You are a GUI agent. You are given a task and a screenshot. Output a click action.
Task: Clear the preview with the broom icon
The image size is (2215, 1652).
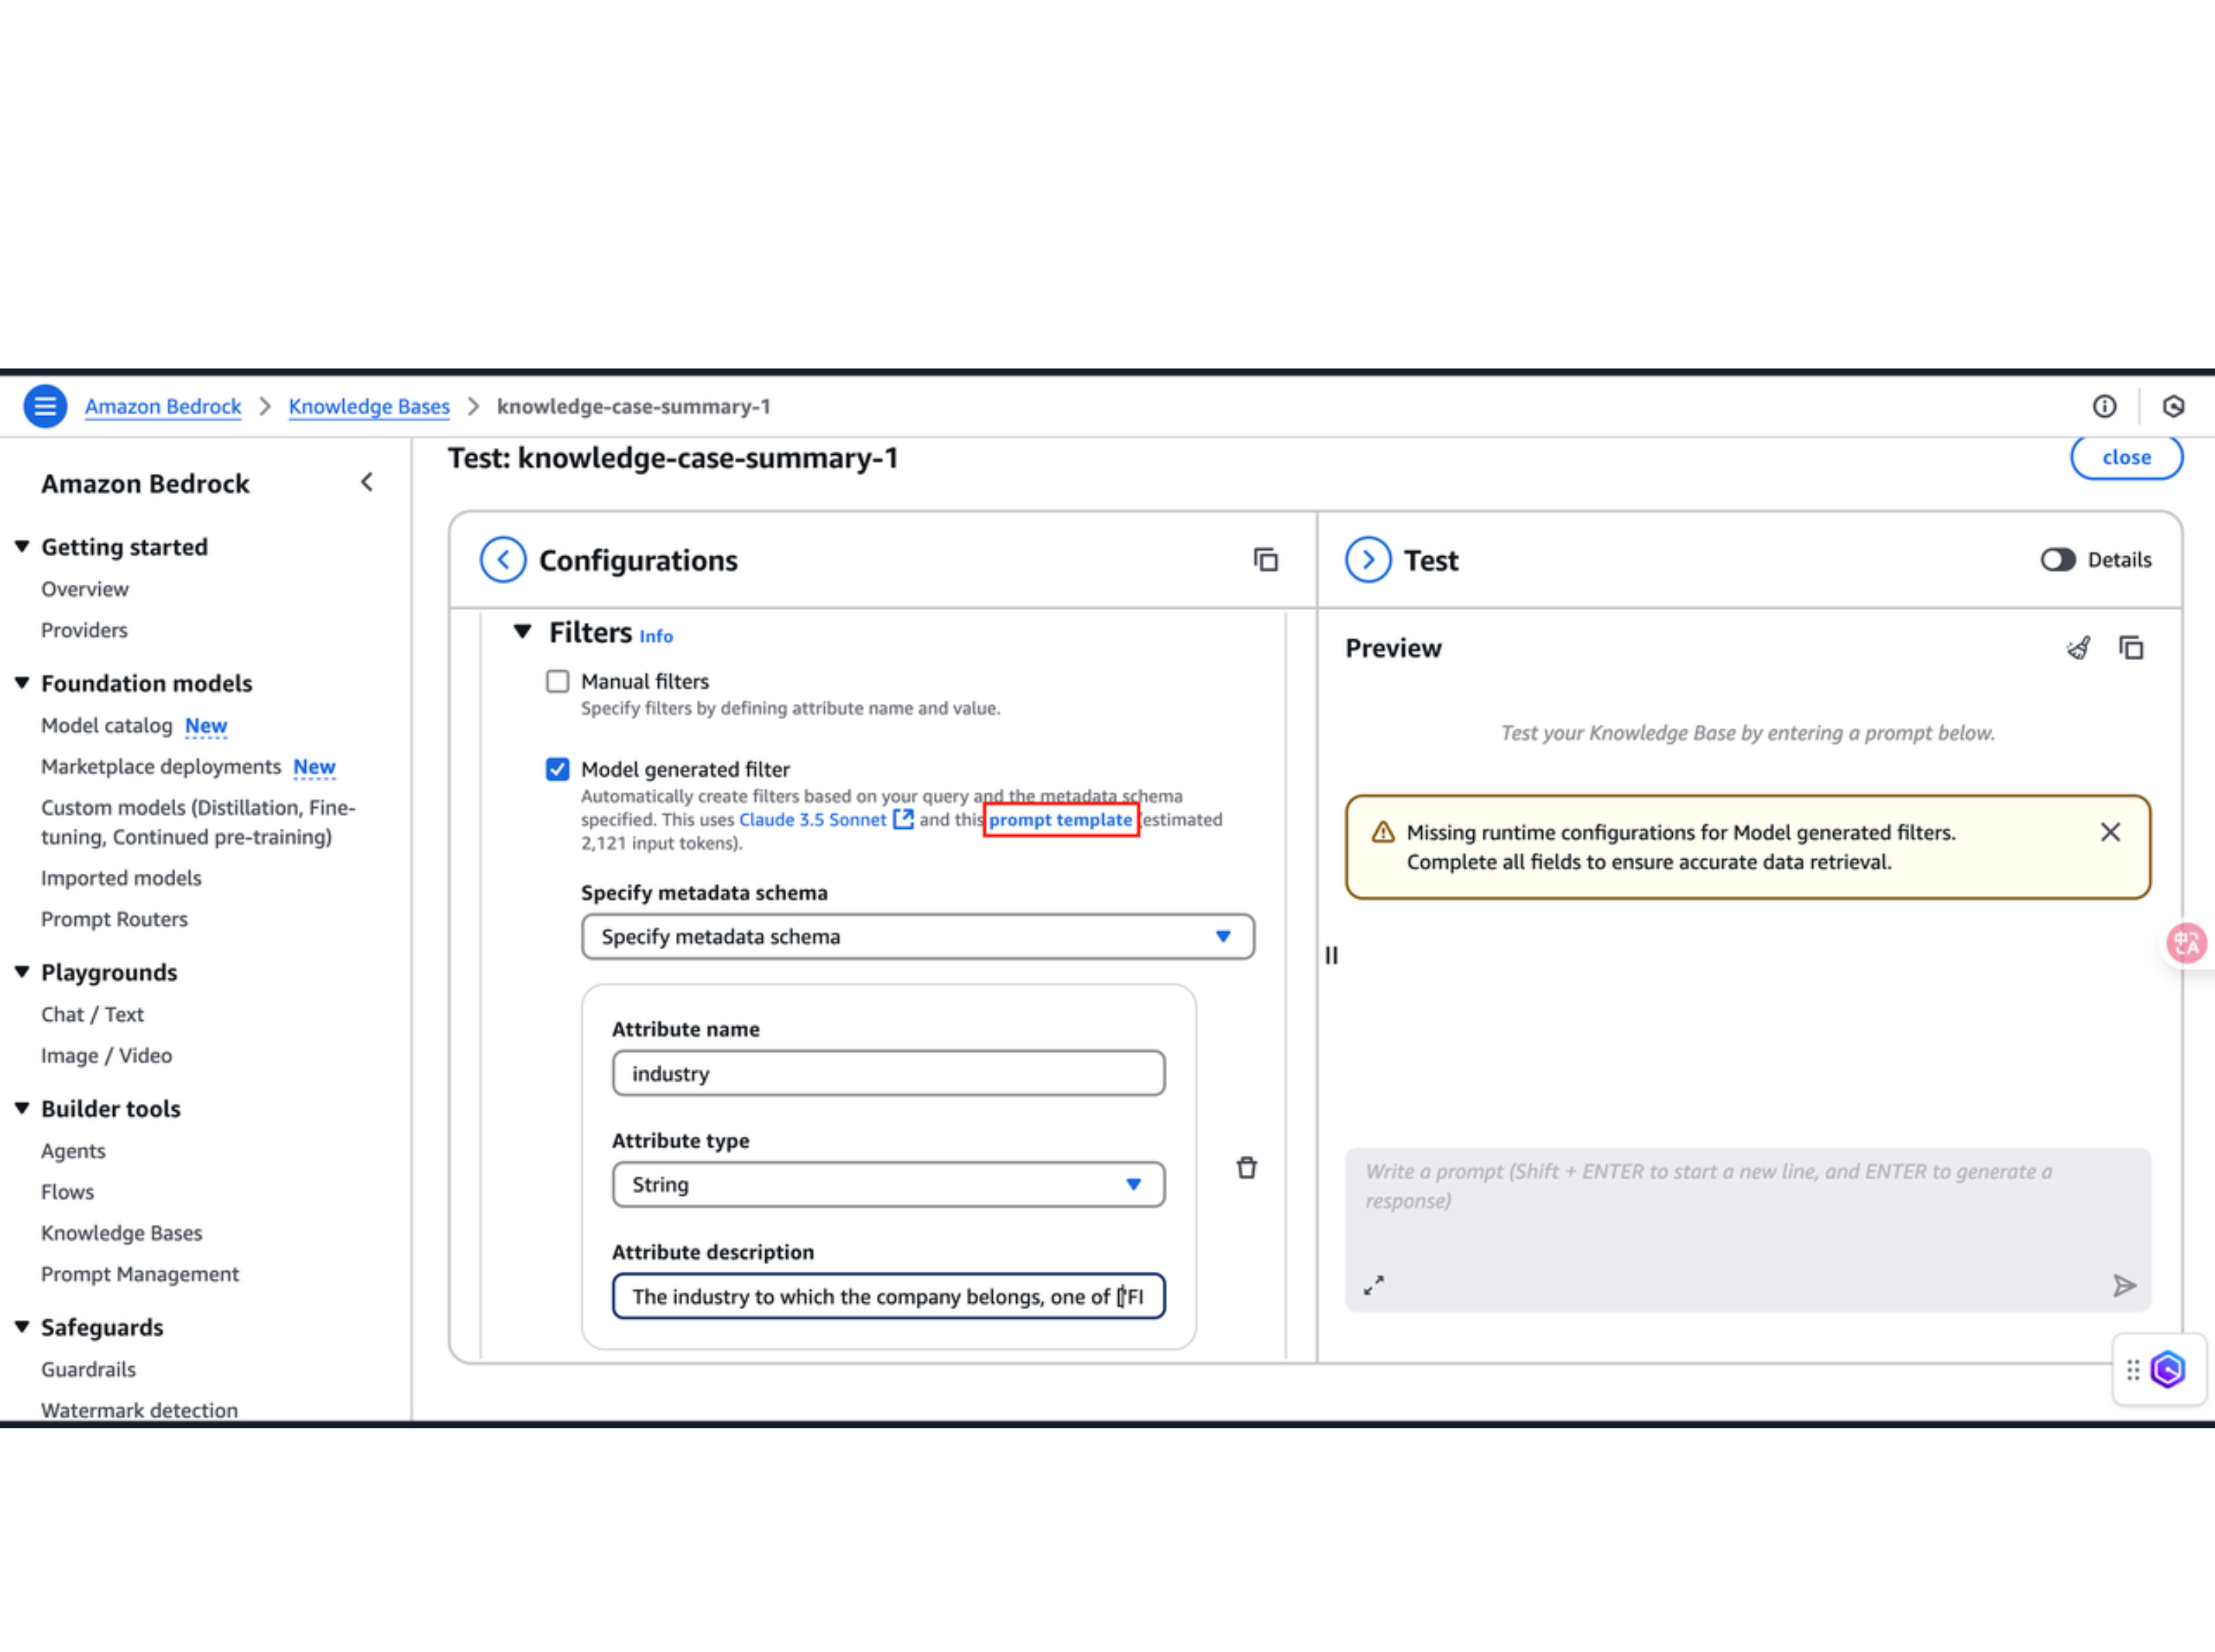[x=2078, y=648]
